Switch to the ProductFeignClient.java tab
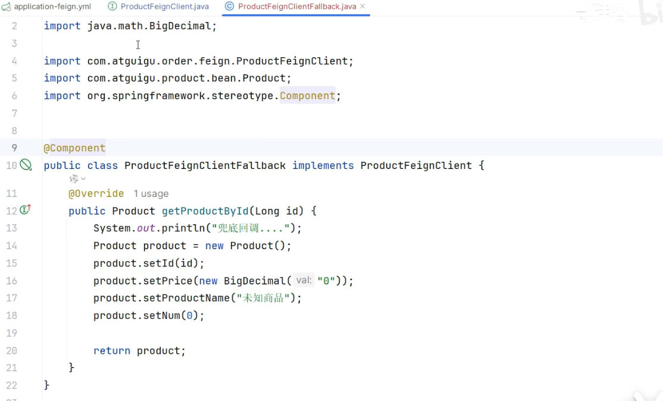 pyautogui.click(x=164, y=7)
